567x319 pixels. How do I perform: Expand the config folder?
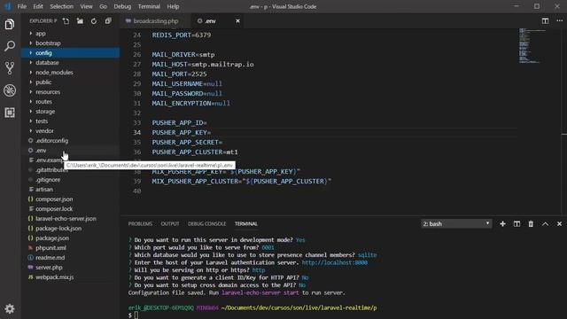71,53
